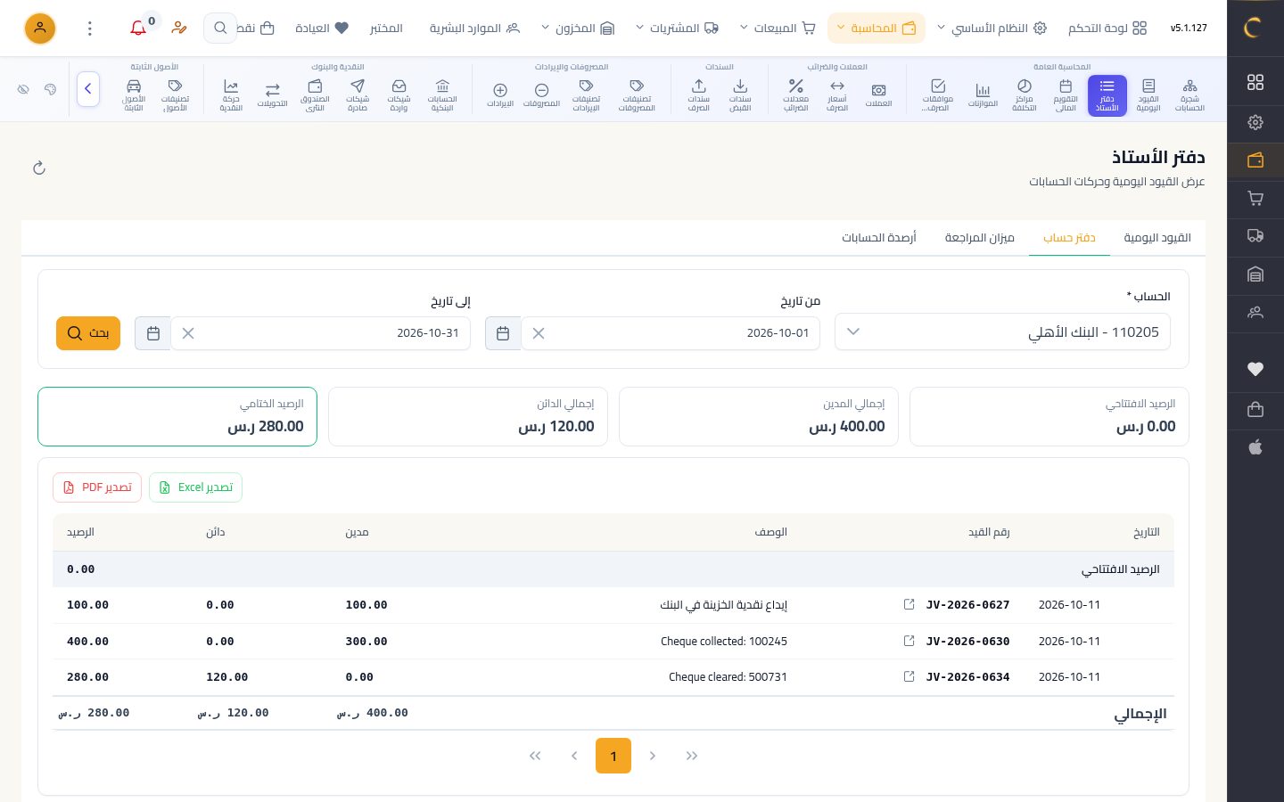Open Cash Movement (حركة النقدية) icon
Image resolution: width=1284 pixels, height=802 pixels.
(x=231, y=95)
